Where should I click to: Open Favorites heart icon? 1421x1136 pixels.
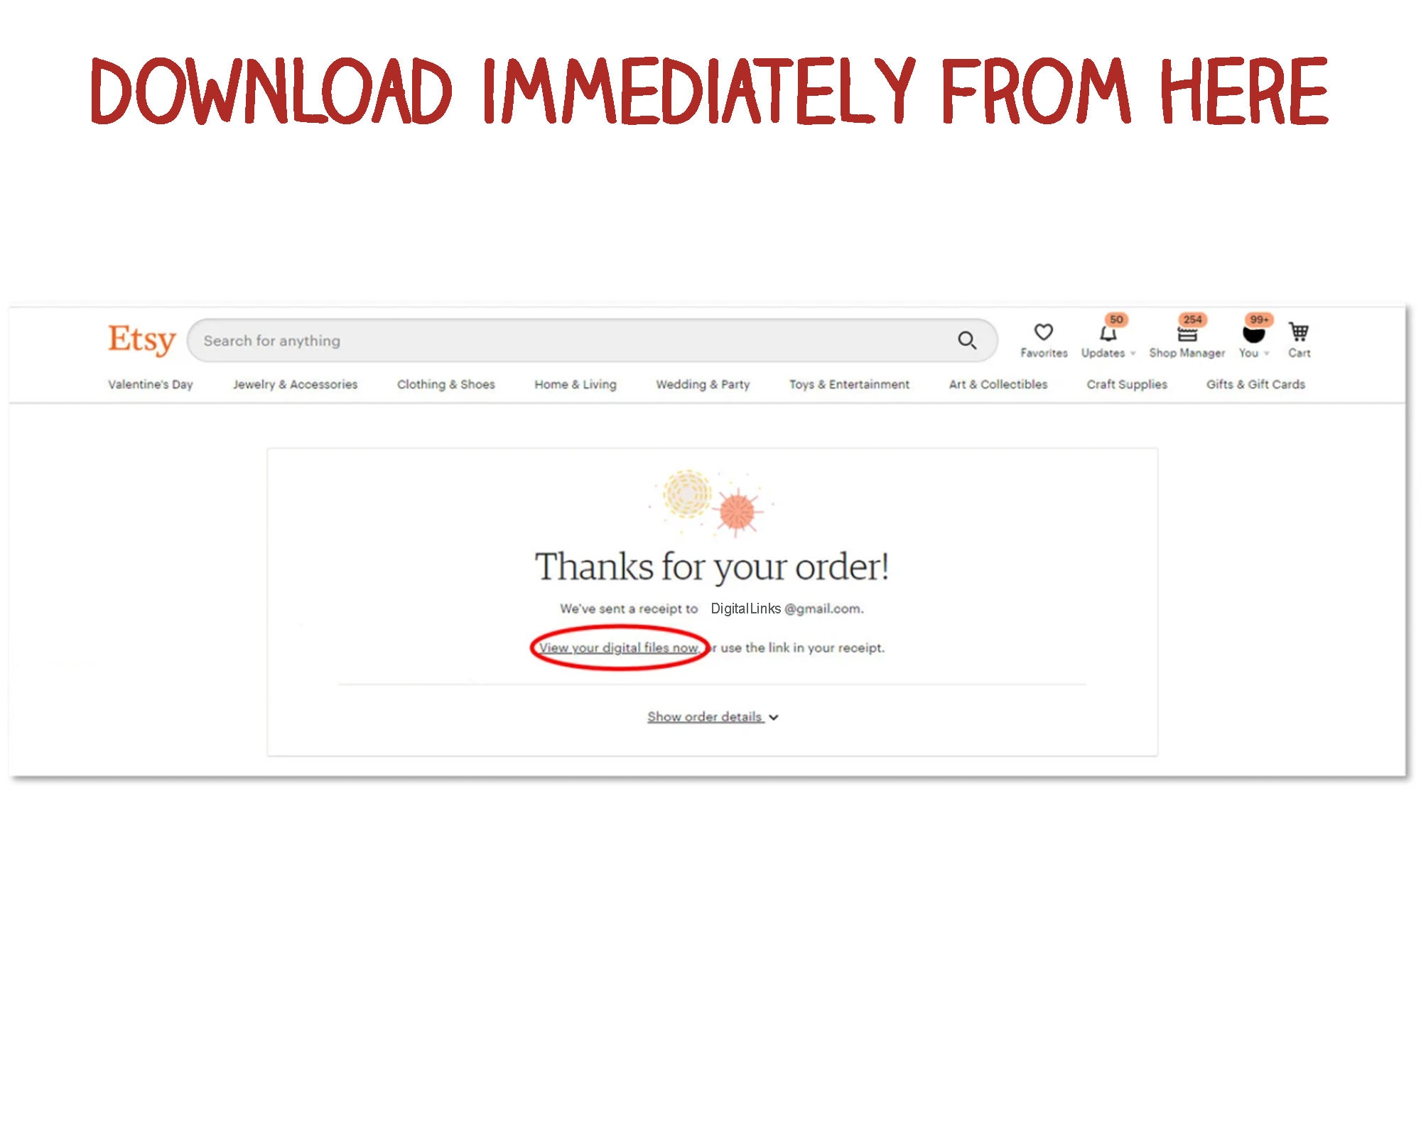pos(1043,332)
